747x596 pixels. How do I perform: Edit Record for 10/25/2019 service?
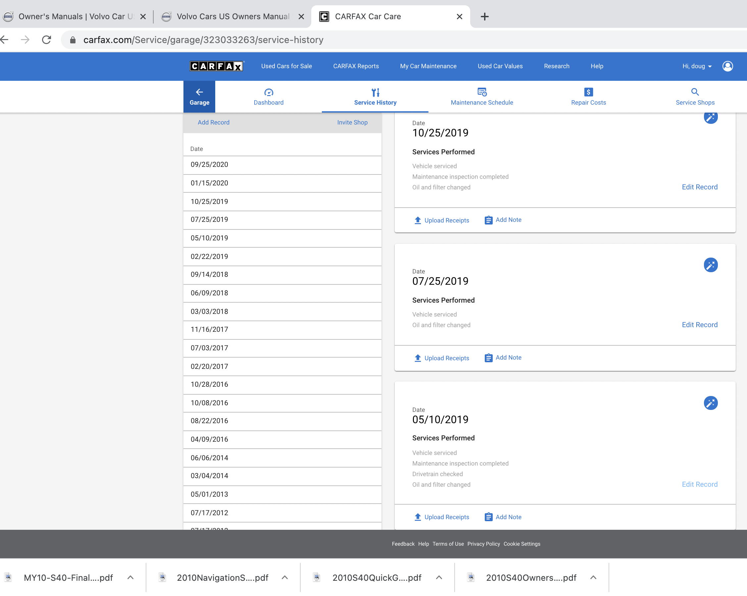700,187
